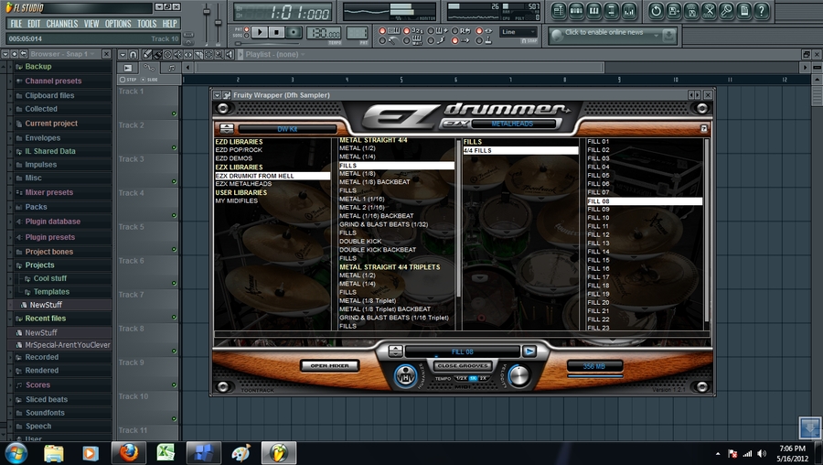Image resolution: width=823 pixels, height=465 pixels.
Task: Click the EZdrummer groove play arrow
Action: (529, 351)
